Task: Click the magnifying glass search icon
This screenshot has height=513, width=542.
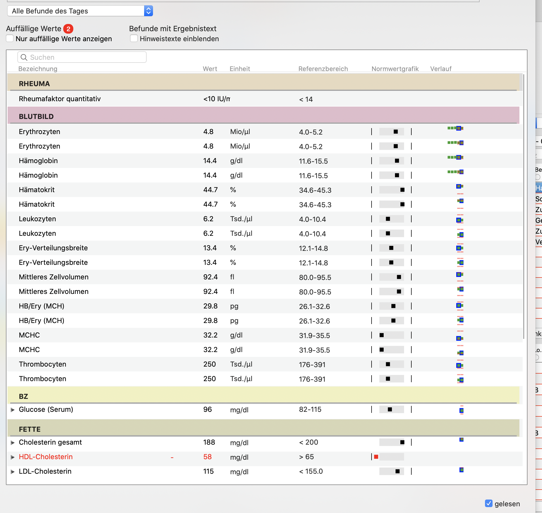Action: [x=24, y=57]
